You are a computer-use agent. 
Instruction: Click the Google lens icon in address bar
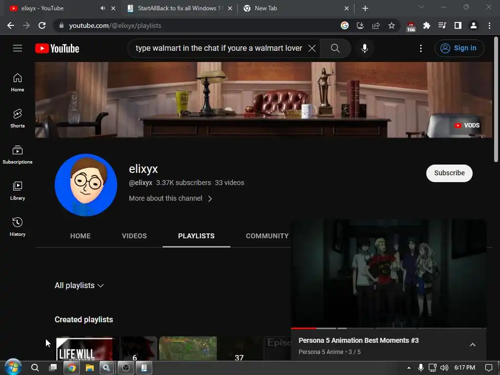click(345, 25)
